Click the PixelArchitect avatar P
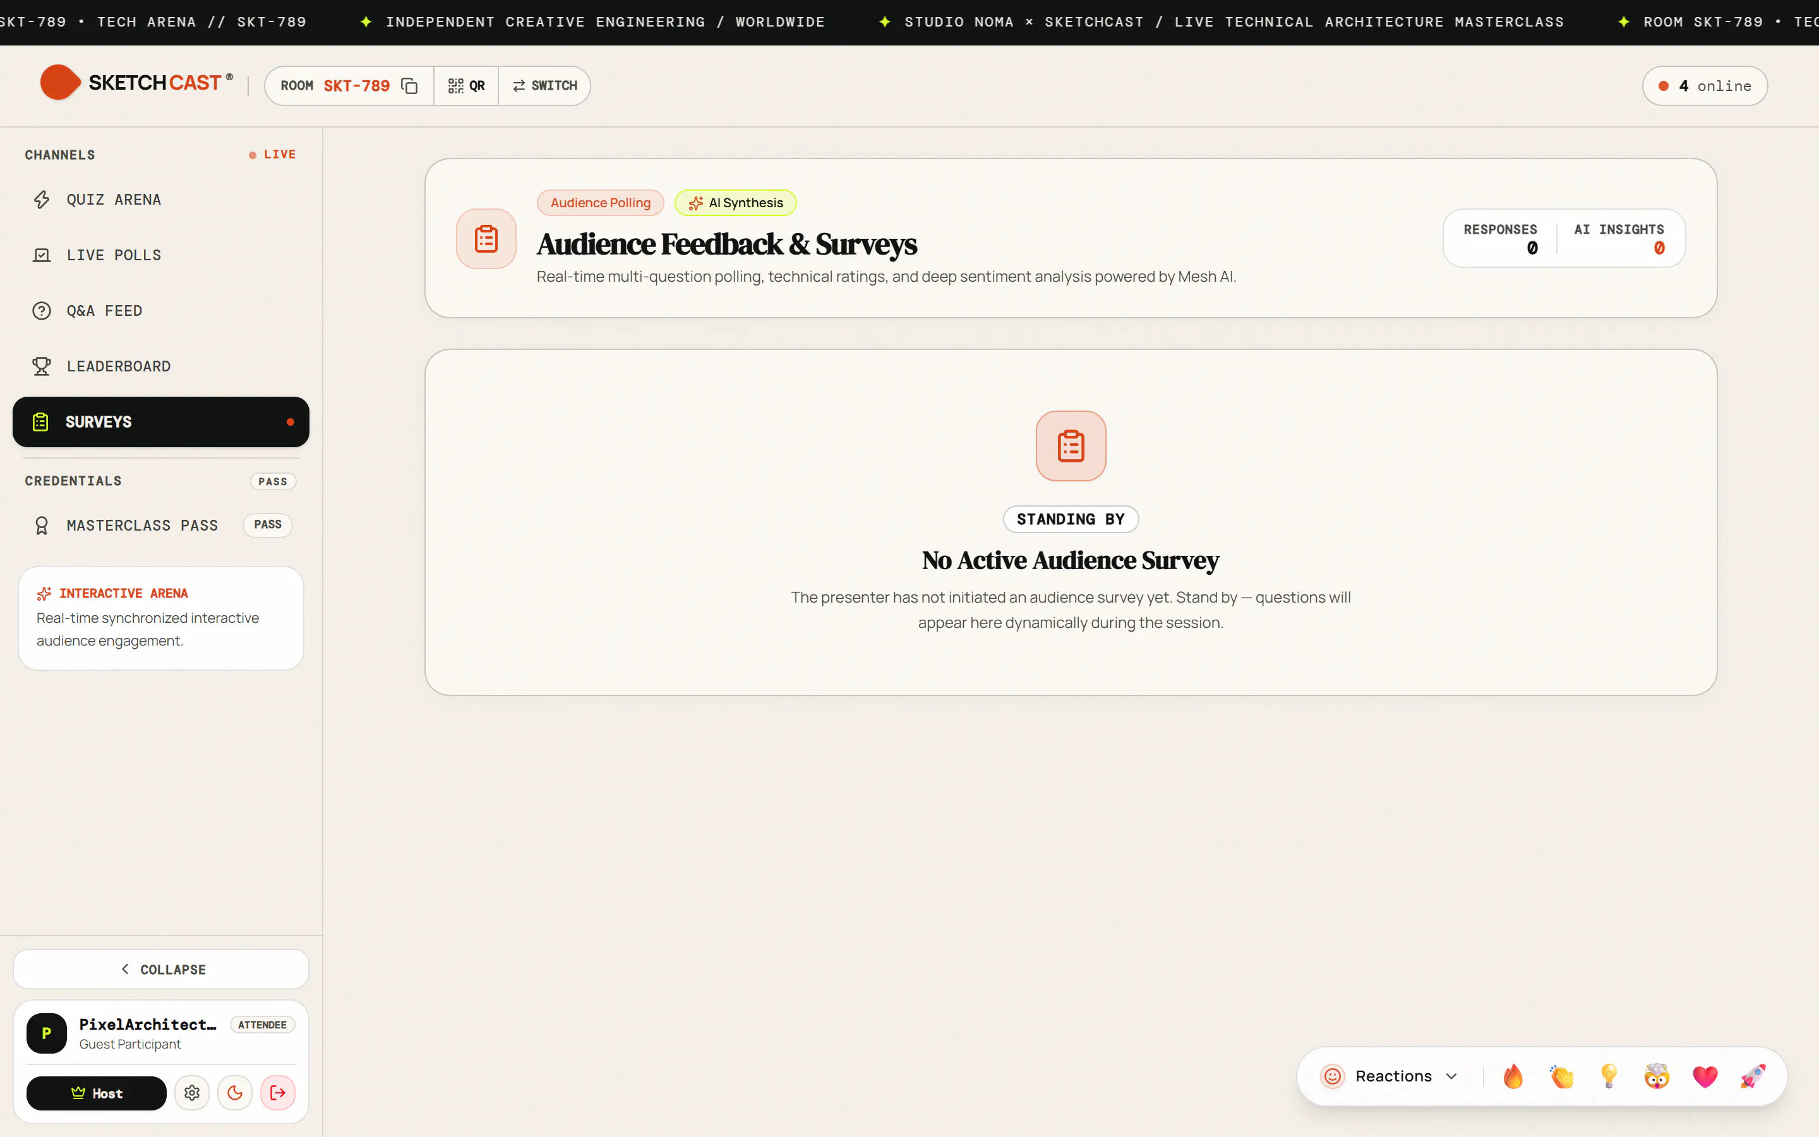 click(47, 1033)
